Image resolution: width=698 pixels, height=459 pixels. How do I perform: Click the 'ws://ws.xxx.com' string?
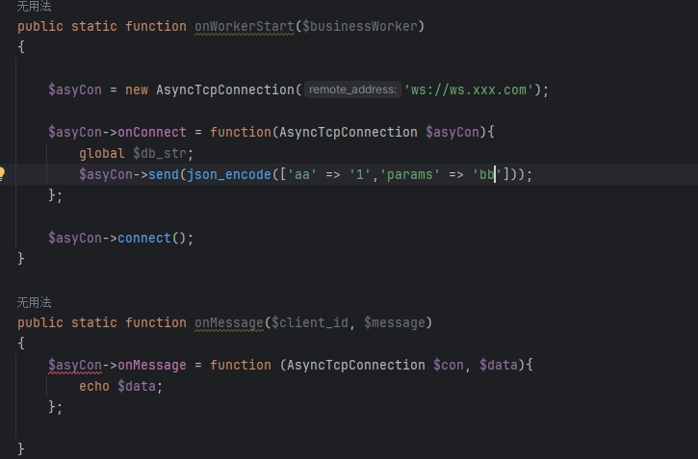point(468,89)
